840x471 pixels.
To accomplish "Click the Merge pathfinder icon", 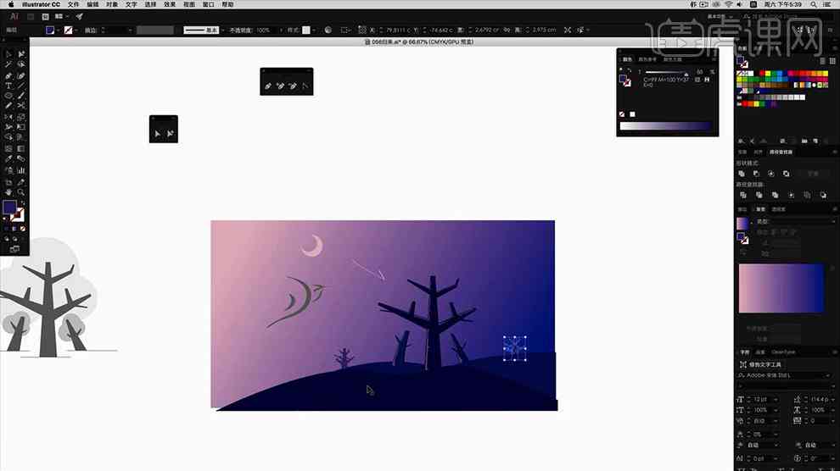I will tap(776, 195).
